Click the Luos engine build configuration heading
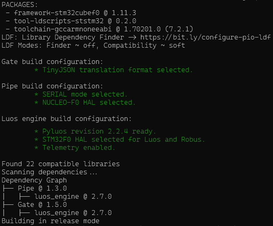Image resolution: width=273 pixels, height=226 pixels. [x=67, y=119]
